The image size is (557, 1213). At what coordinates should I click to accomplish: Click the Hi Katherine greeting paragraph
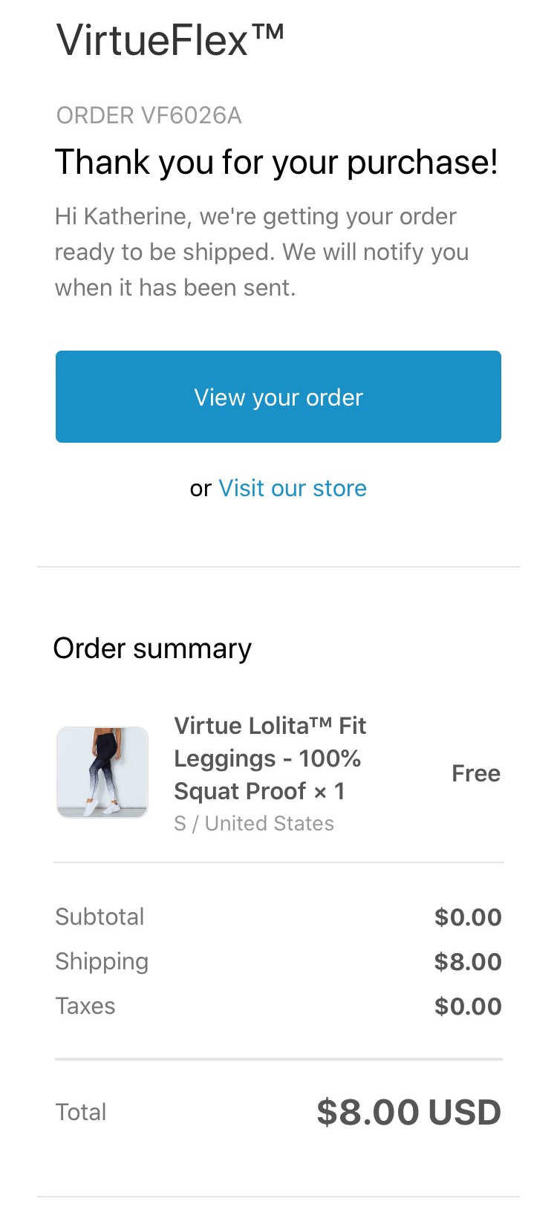(x=261, y=252)
